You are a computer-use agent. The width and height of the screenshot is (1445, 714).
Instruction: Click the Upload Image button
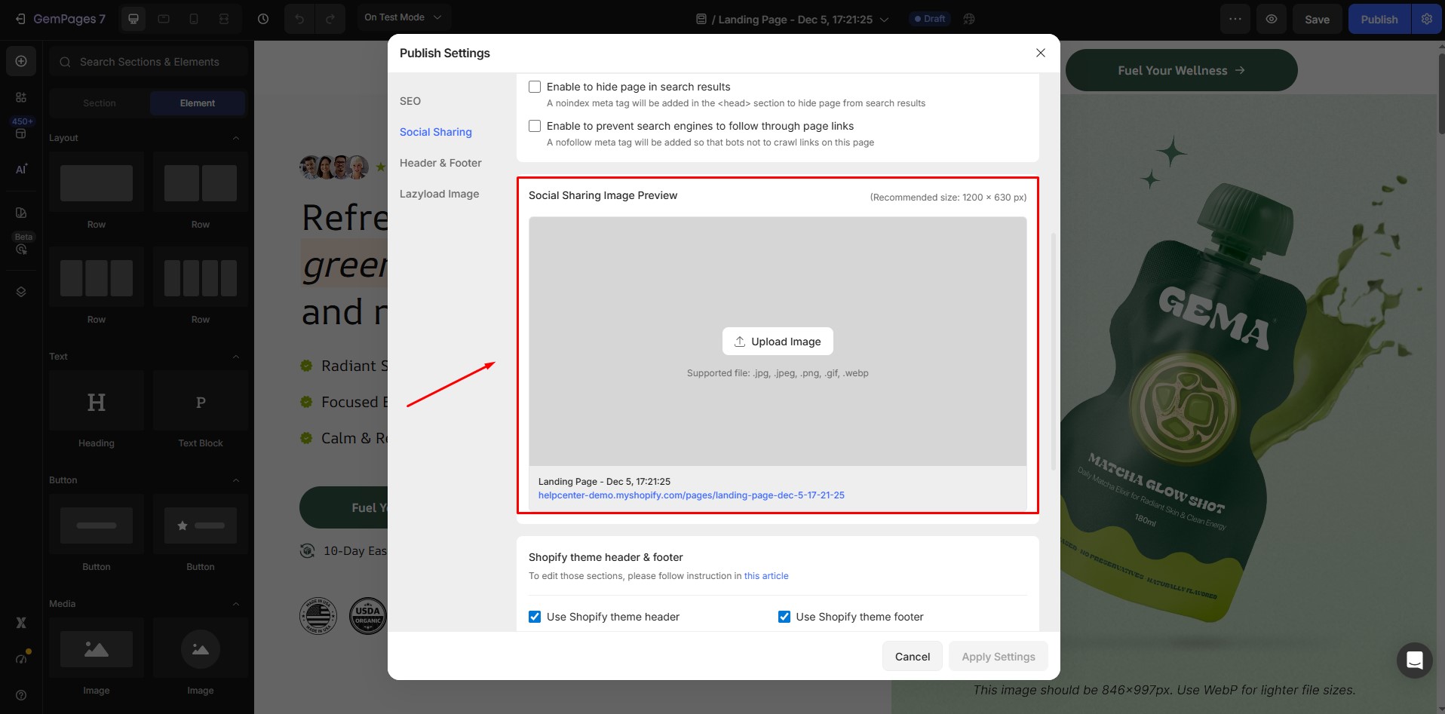778,342
